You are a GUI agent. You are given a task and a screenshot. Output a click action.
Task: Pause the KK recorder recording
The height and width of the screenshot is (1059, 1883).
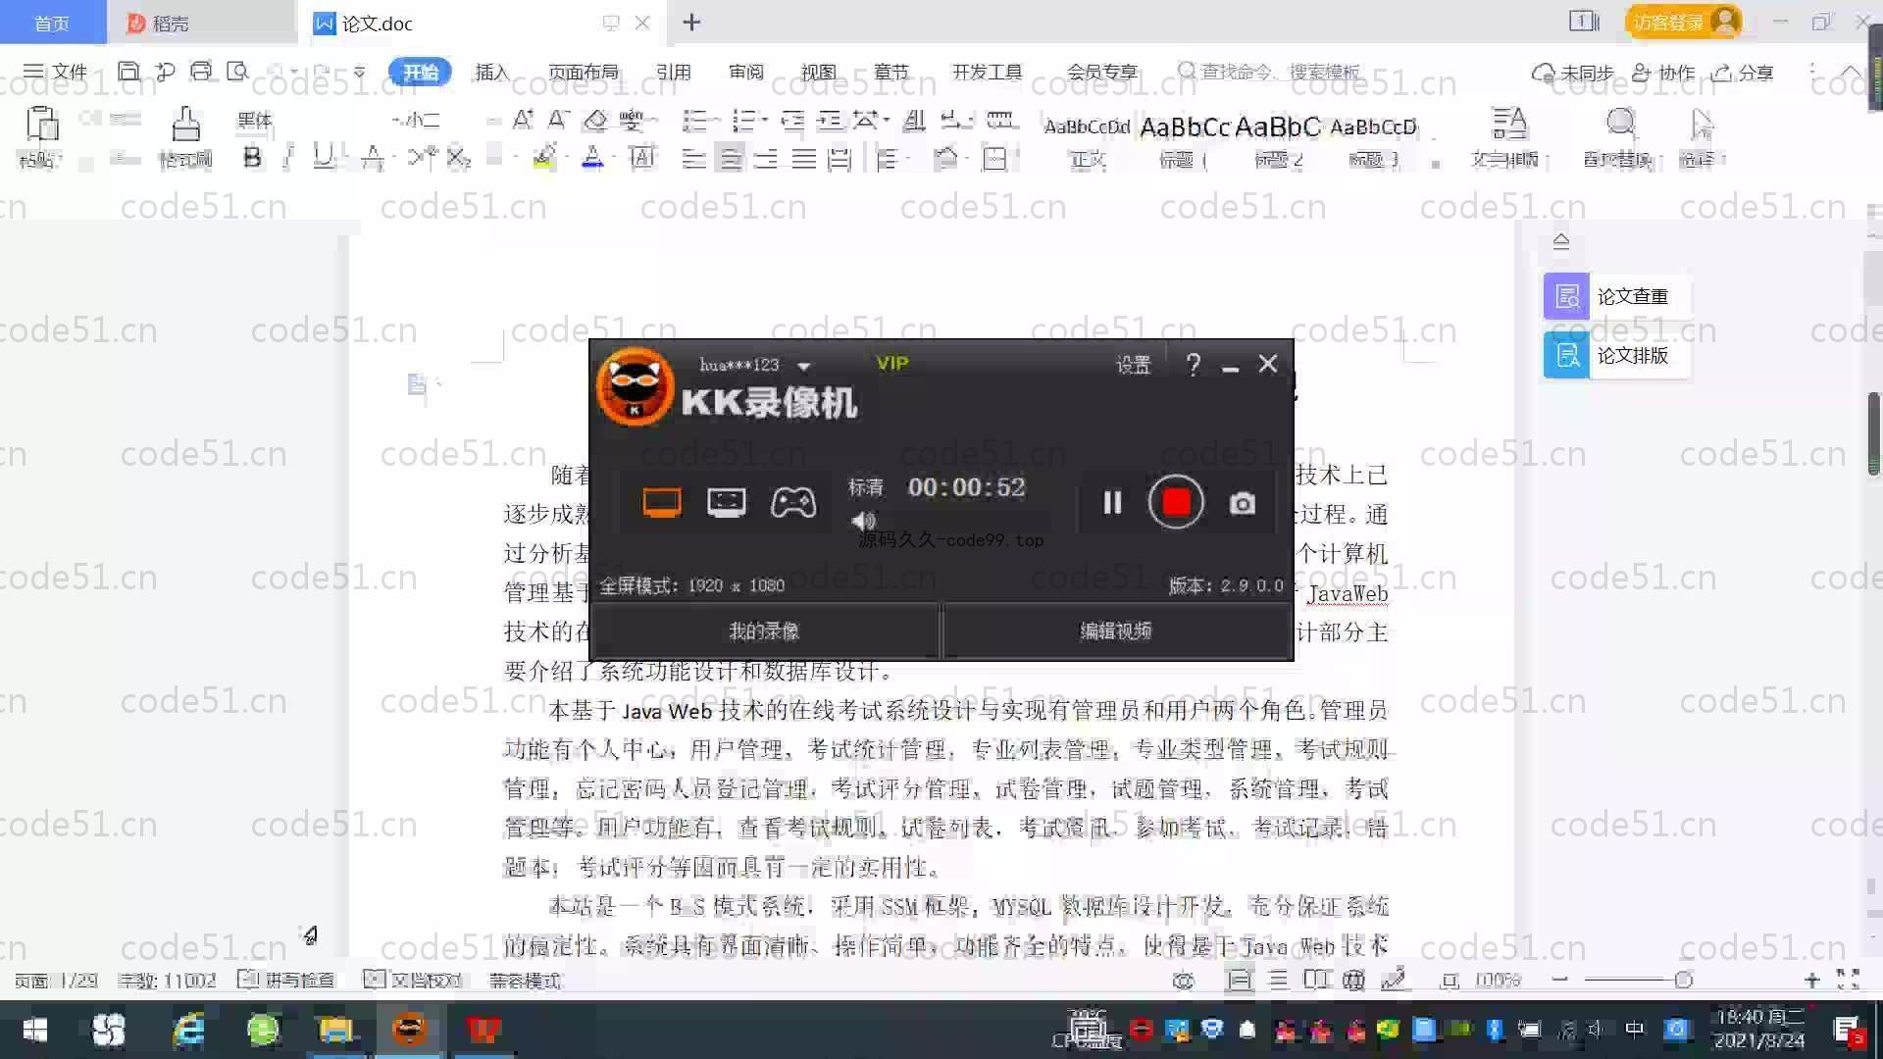(x=1112, y=503)
